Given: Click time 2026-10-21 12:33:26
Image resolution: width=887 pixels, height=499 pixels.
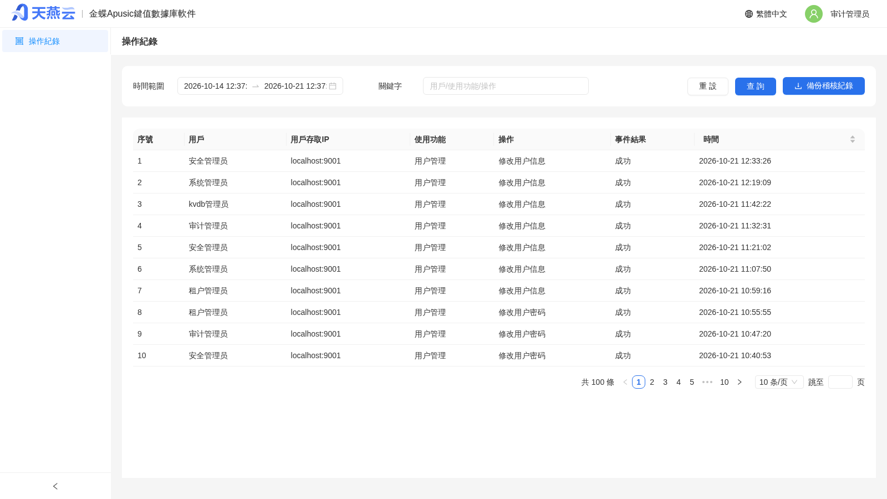Looking at the screenshot, I should pyautogui.click(x=735, y=161).
